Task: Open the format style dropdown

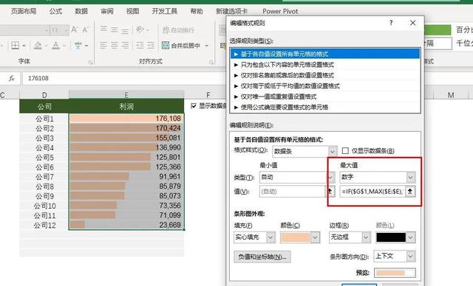Action: 333,151
